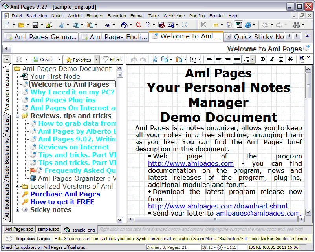Apply strikethrough formatting
The width and height of the screenshot is (315, 252).
[x=290, y=59]
